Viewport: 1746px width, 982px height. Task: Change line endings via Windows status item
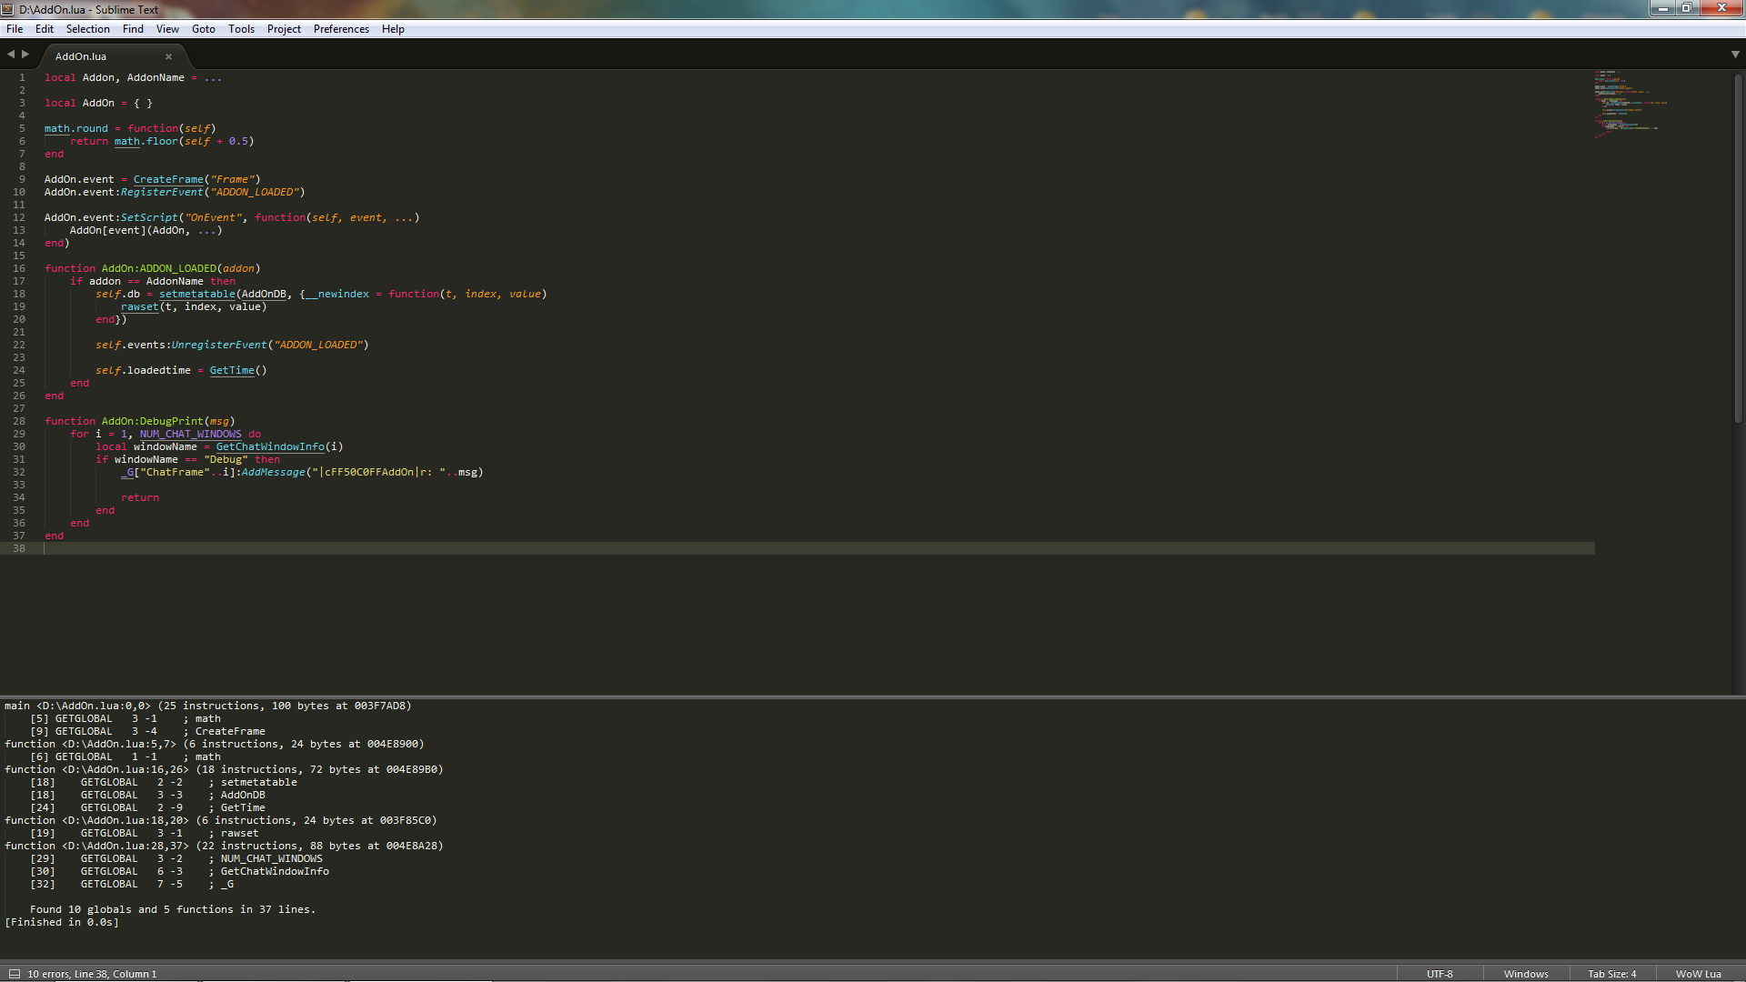point(1526,974)
